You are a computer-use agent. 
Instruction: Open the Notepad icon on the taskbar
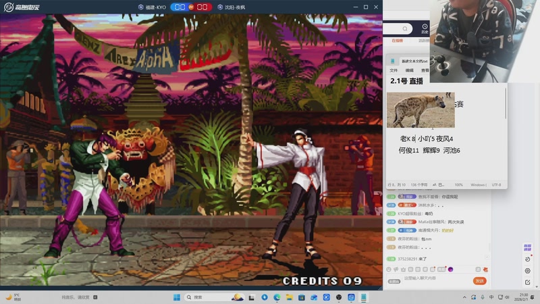click(x=364, y=297)
